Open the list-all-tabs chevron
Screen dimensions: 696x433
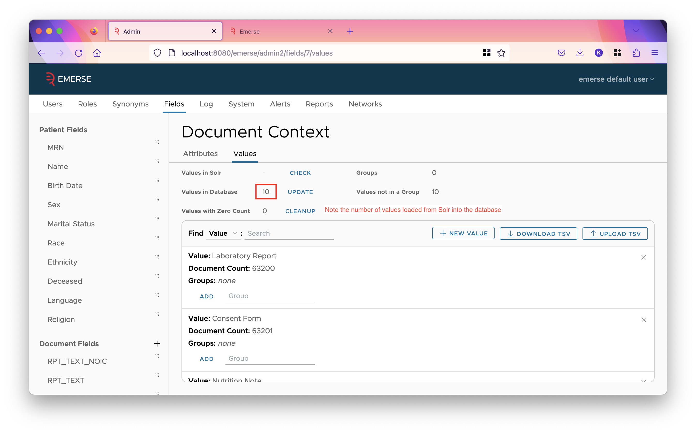coord(636,31)
